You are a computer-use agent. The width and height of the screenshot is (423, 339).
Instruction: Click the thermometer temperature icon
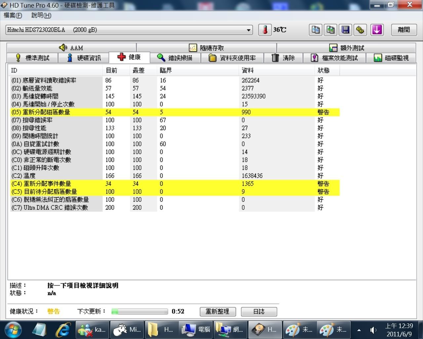[265, 30]
